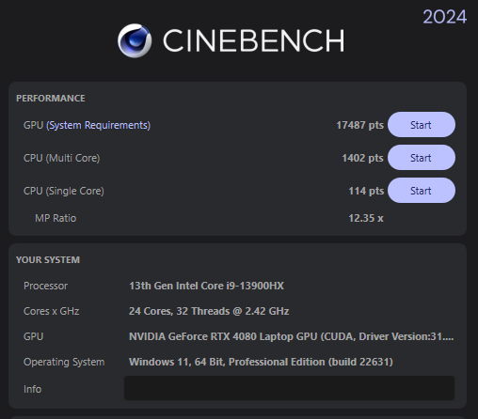Screen dimensions: 478x419
Task: Click into the Info text field
Action: (289, 388)
